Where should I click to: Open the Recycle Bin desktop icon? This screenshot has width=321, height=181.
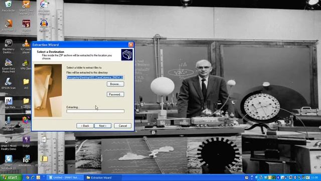click(9, 6)
